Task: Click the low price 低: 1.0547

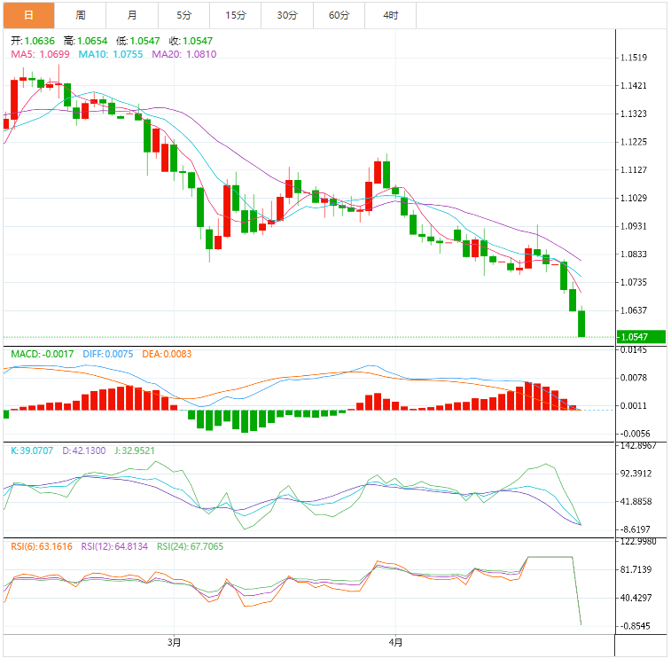Action: pos(137,41)
